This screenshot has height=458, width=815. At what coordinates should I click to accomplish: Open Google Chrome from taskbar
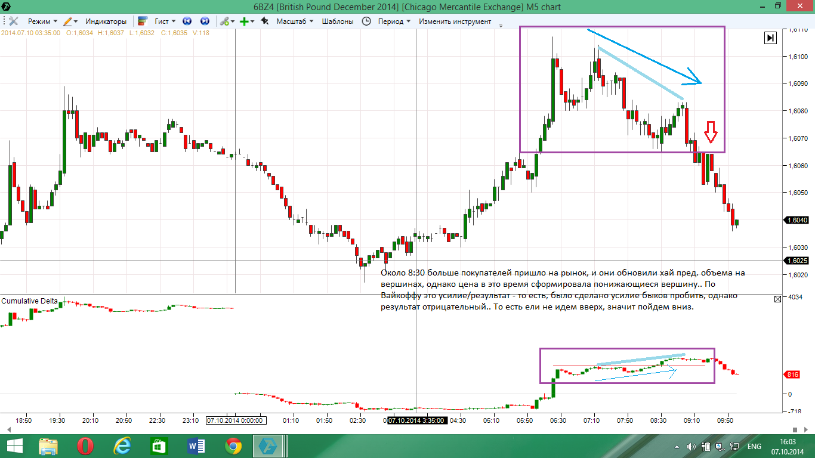click(233, 446)
